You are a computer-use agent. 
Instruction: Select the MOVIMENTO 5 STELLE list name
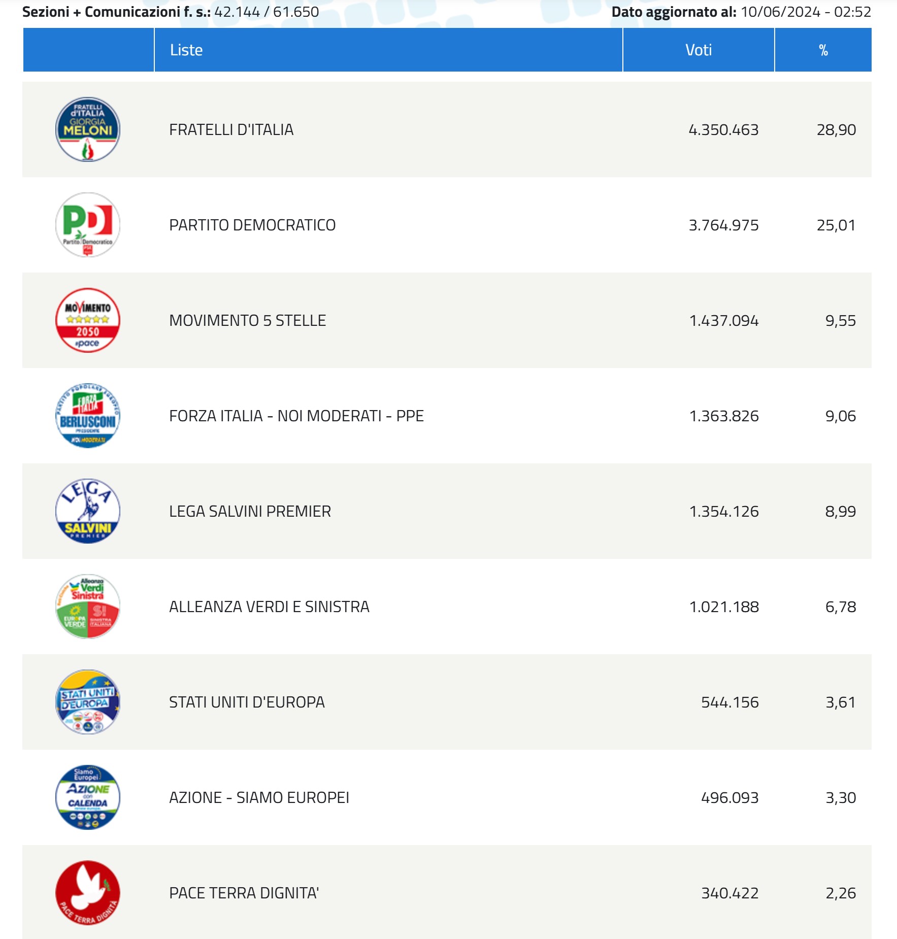click(247, 321)
